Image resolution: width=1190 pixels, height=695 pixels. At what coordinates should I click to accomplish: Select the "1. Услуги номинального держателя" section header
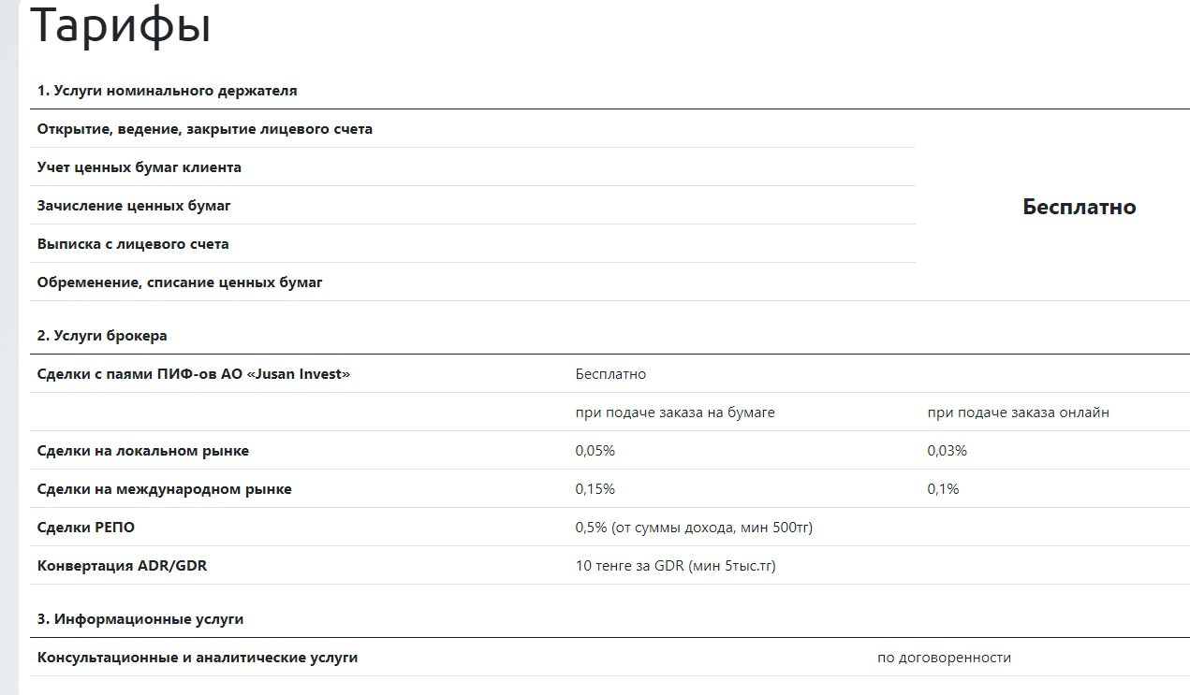click(167, 91)
